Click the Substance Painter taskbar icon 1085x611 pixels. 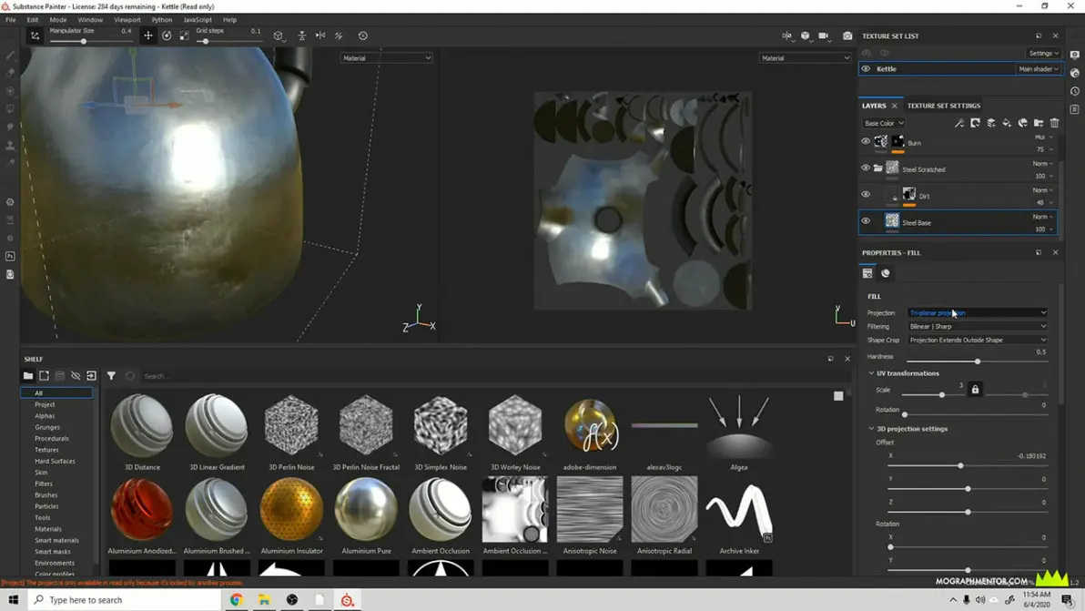pos(348,600)
